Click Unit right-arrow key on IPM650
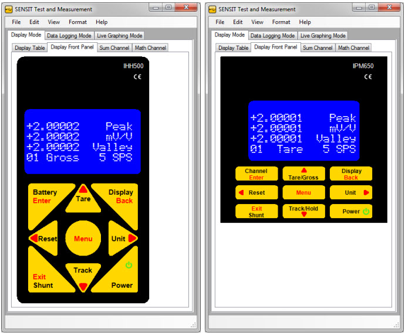 tap(351, 192)
